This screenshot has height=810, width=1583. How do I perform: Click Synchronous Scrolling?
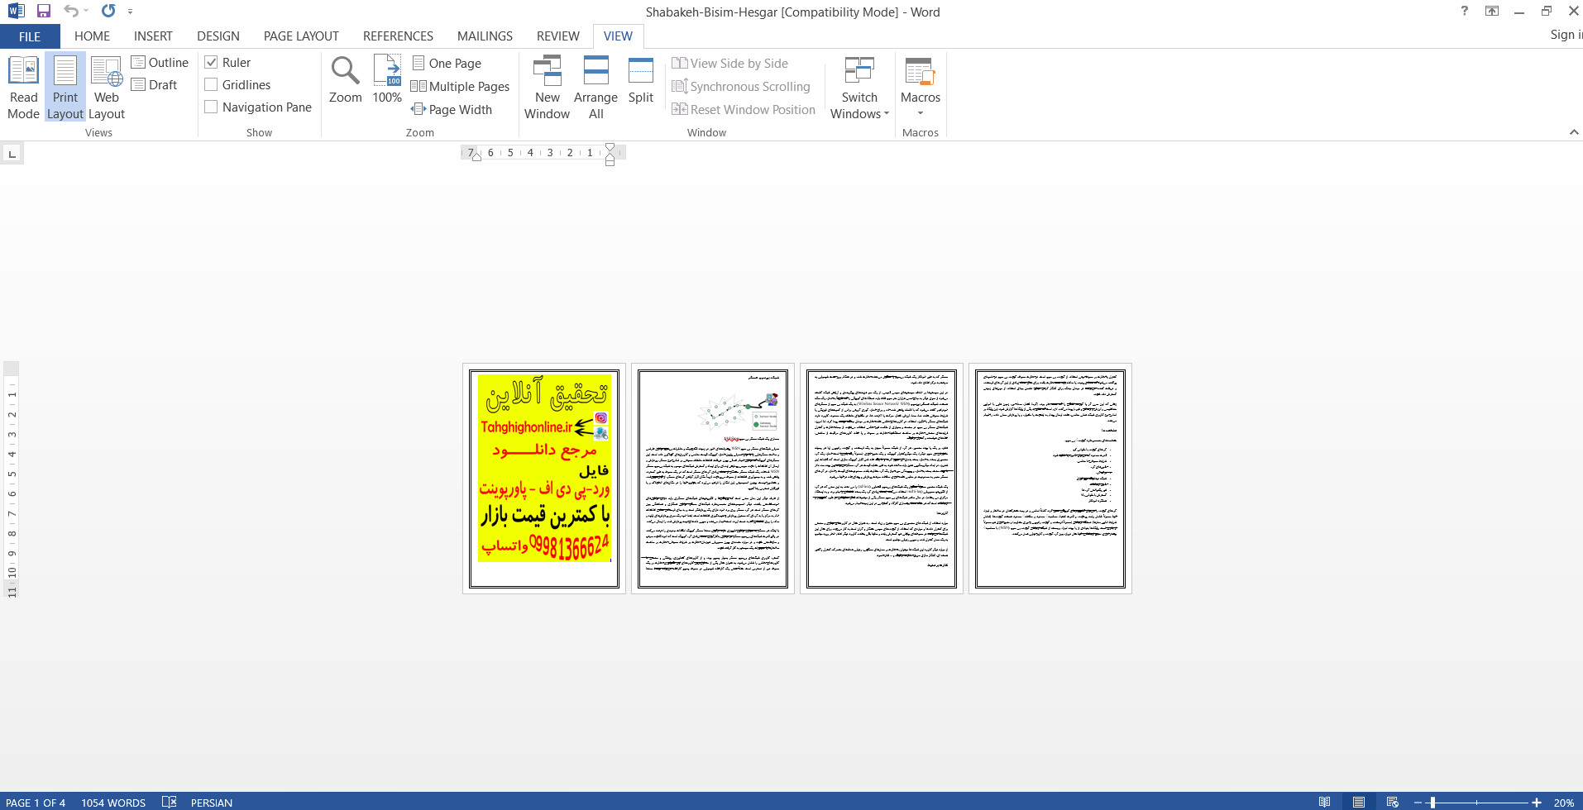741,86
